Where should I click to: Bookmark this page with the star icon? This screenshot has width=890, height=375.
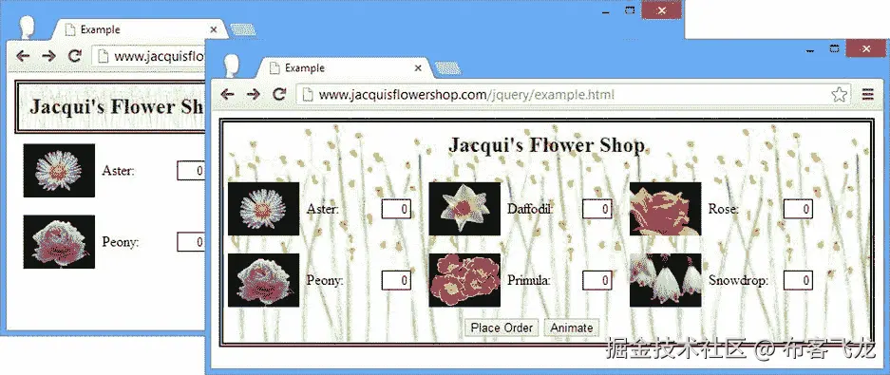[x=839, y=95]
